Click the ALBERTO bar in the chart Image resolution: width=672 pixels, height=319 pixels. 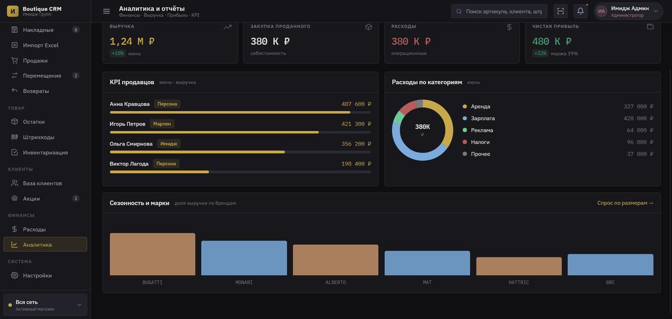coord(335,260)
